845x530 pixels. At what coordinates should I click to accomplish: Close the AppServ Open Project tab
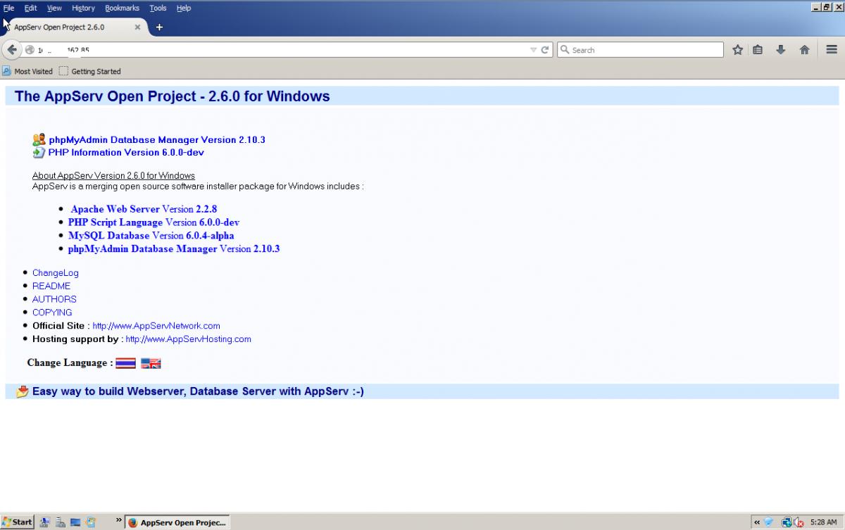coord(137,27)
